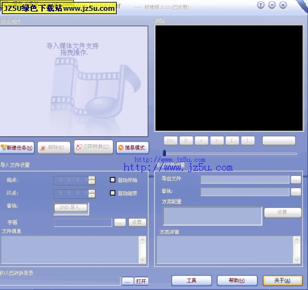
Task: Click the default converted directory path field
Action: (60, 281)
